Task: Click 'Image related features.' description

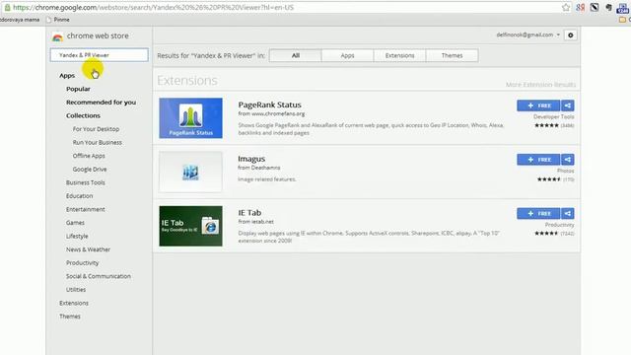Action: pyautogui.click(x=267, y=179)
